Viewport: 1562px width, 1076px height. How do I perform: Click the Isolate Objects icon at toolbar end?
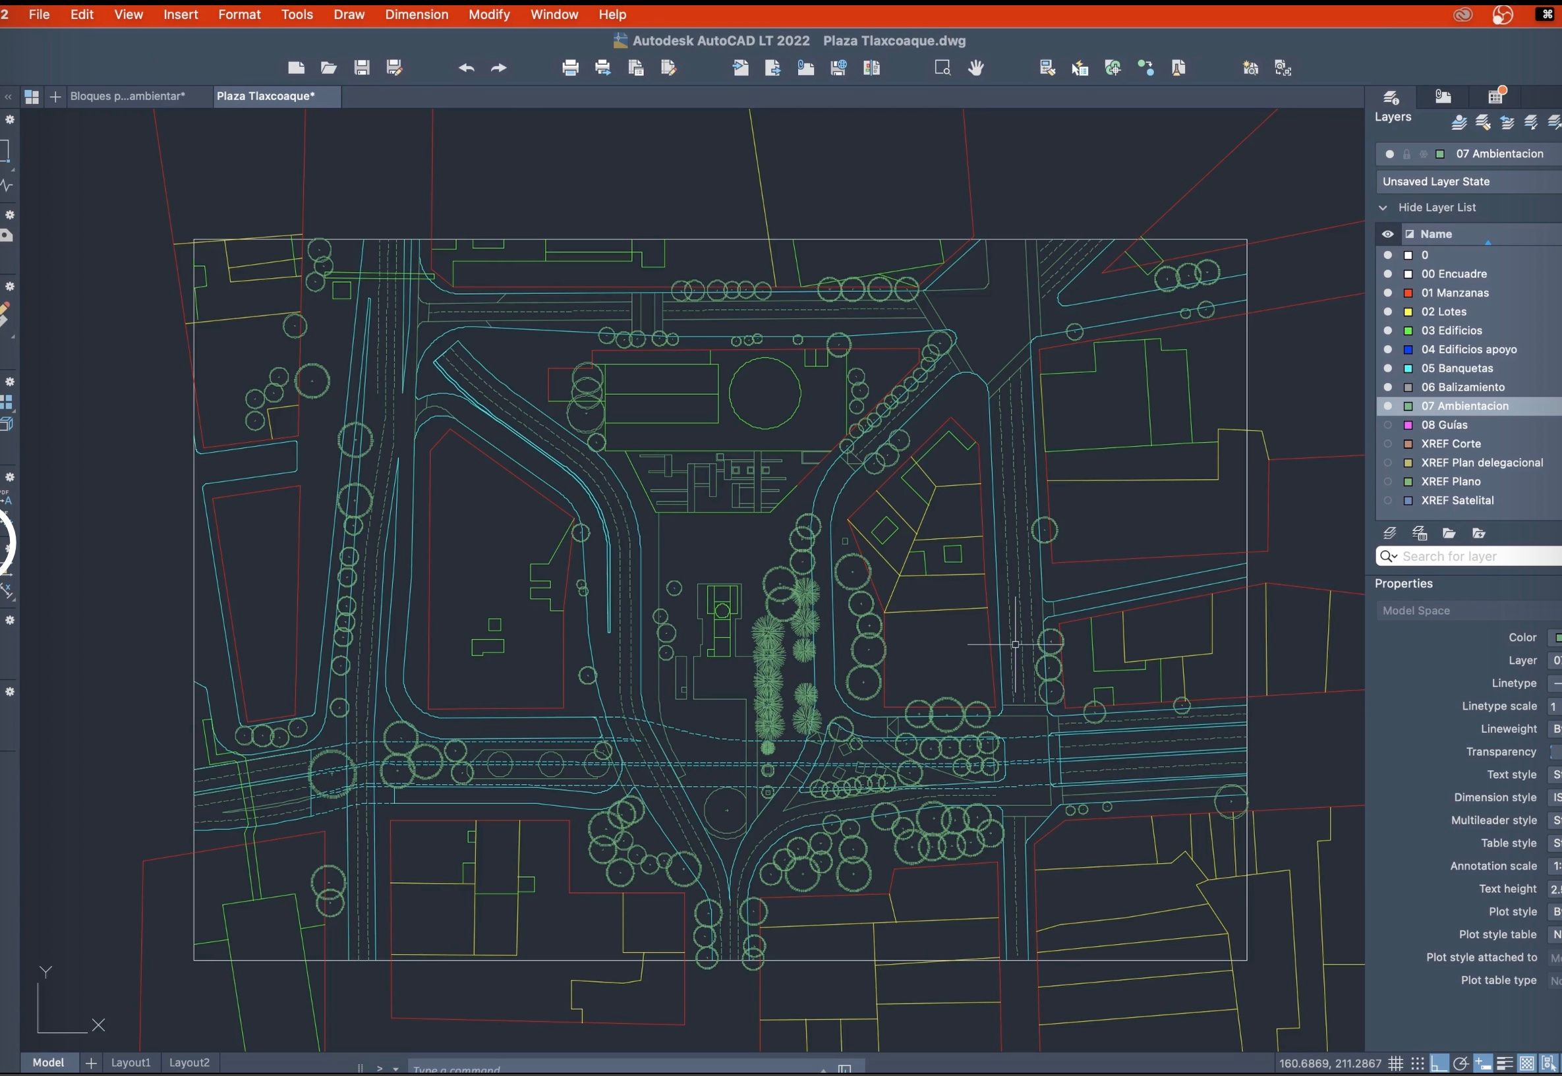pos(1283,67)
